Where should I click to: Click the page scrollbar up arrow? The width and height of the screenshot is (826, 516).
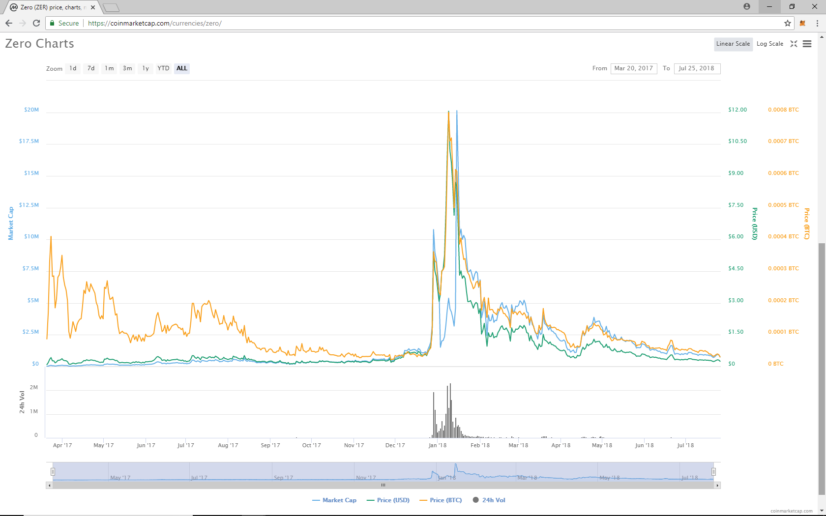(x=822, y=36)
